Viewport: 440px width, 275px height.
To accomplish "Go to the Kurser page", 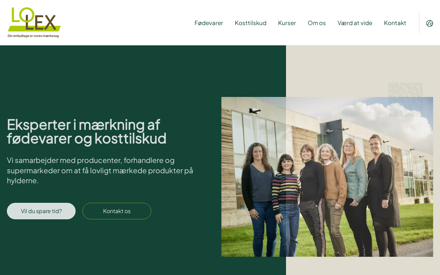I will (x=287, y=23).
